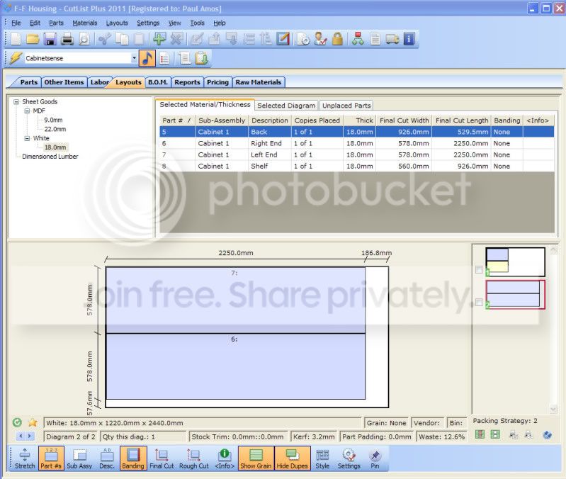Click the Final Cut dimensions icon
The height and width of the screenshot is (479, 566).
161,457
